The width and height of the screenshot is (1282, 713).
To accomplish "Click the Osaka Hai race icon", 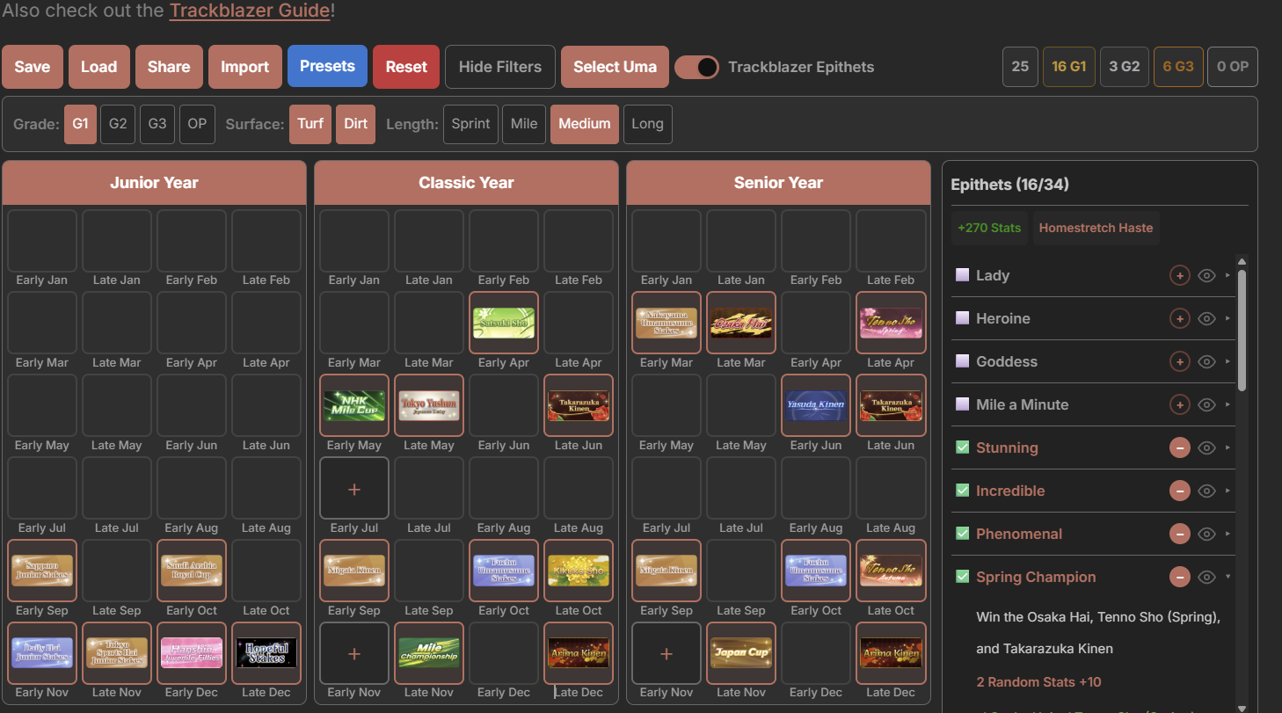I will [741, 323].
